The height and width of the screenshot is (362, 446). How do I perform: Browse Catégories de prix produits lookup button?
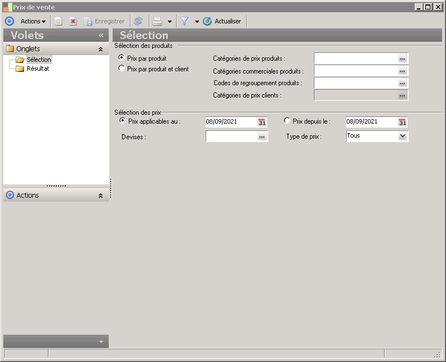403,58
